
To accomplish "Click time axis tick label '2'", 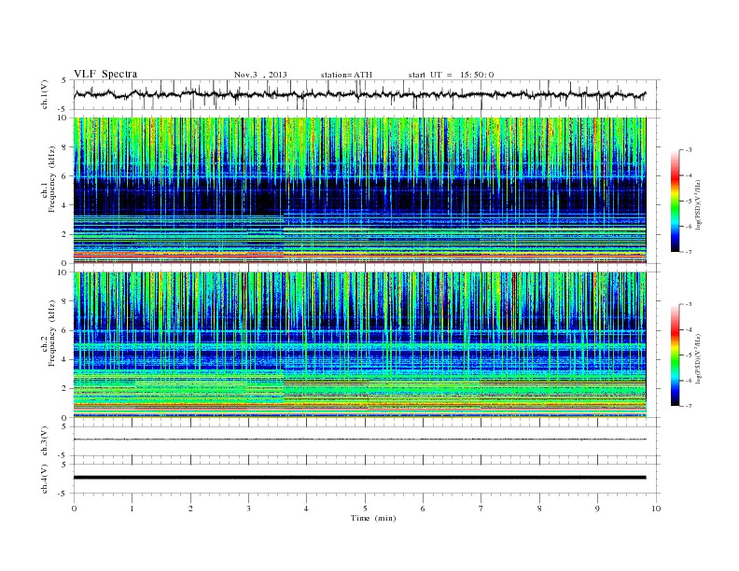I will click(190, 508).
